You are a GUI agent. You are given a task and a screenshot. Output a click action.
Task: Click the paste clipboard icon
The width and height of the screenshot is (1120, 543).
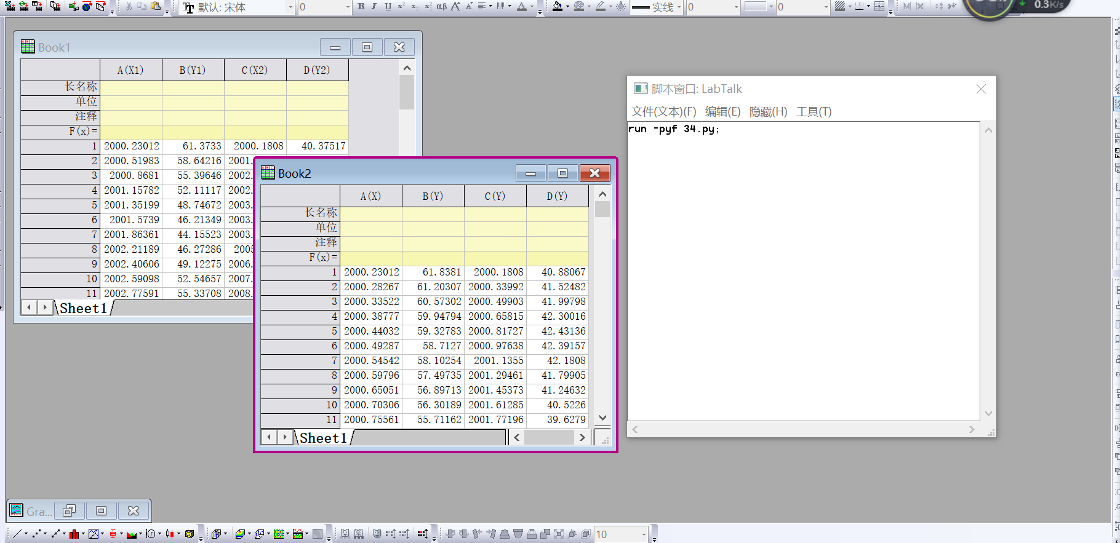pyautogui.click(x=156, y=7)
